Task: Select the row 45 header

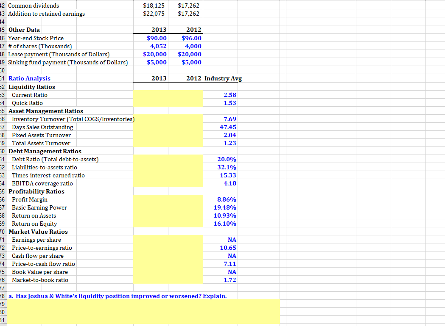Action: [3, 30]
